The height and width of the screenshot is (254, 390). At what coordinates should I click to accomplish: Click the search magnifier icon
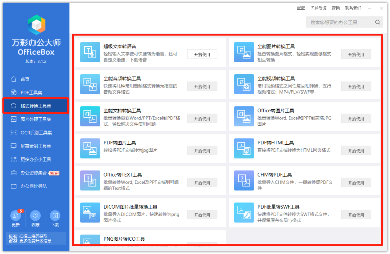tap(377, 22)
